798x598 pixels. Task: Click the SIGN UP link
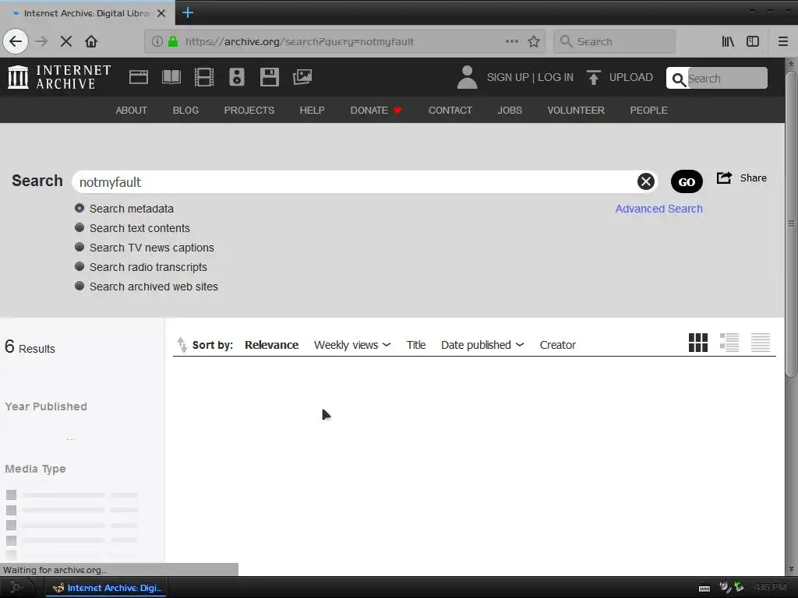click(507, 77)
